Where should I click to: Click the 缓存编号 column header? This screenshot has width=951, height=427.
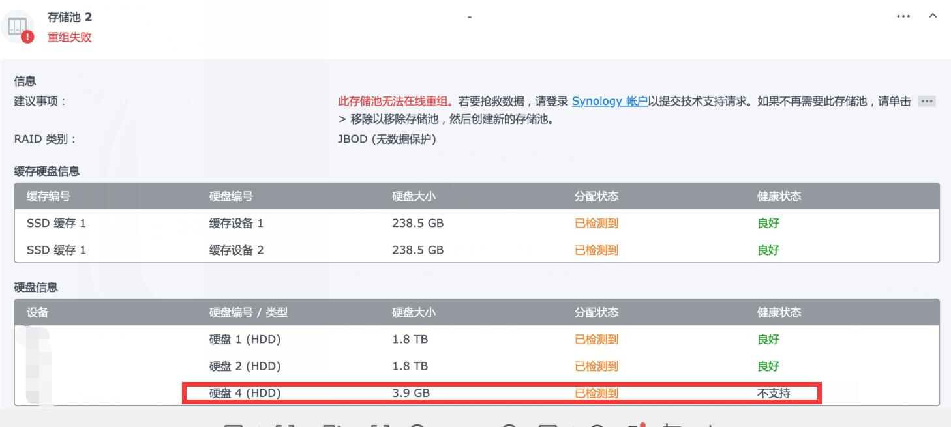[x=48, y=196]
